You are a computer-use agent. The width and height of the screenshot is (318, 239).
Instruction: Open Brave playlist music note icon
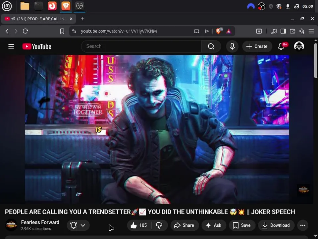click(x=274, y=31)
